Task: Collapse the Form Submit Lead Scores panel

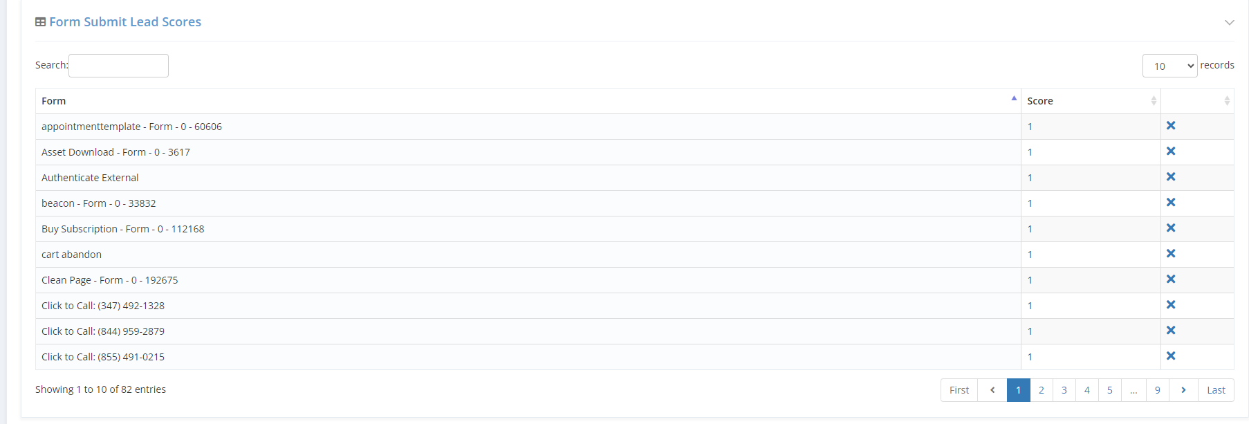Action: point(1229,22)
